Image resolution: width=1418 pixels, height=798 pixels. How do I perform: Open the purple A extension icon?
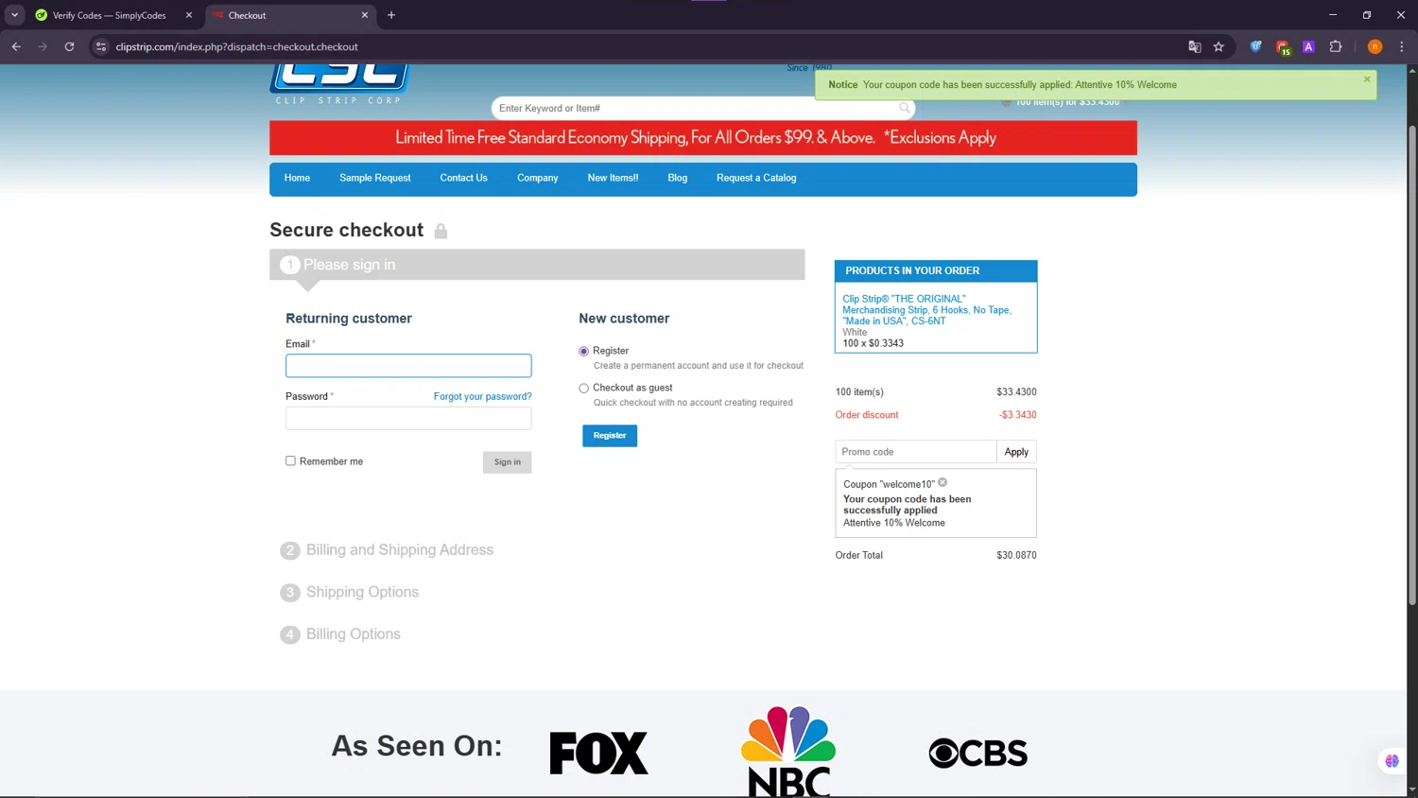click(1308, 46)
